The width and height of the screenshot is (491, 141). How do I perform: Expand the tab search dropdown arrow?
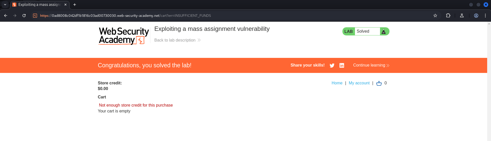(5, 5)
